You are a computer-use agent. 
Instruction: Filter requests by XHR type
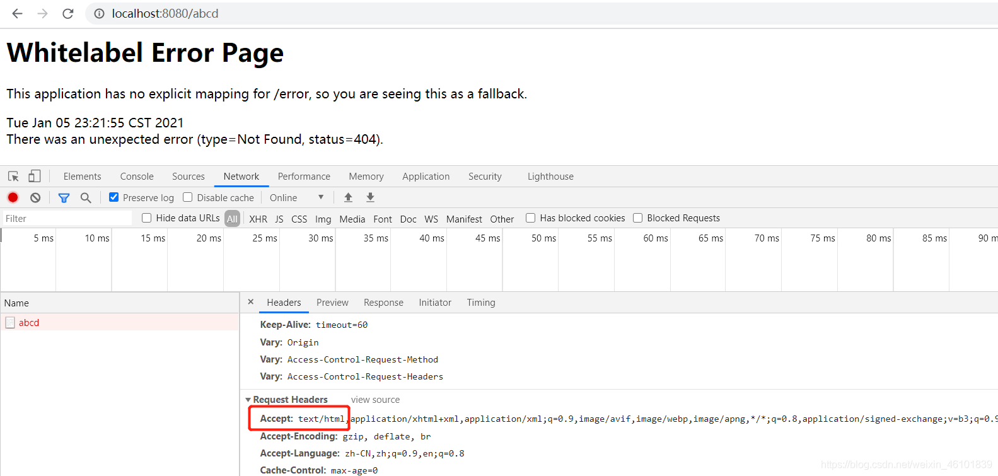[x=258, y=219]
